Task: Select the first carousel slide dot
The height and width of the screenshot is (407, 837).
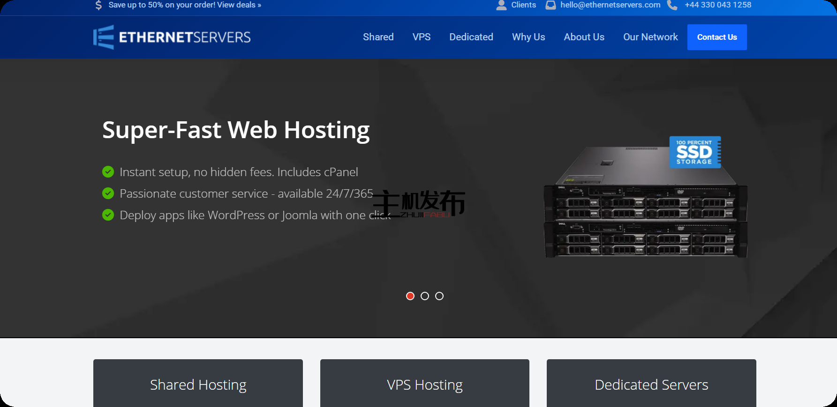Action: [x=410, y=296]
